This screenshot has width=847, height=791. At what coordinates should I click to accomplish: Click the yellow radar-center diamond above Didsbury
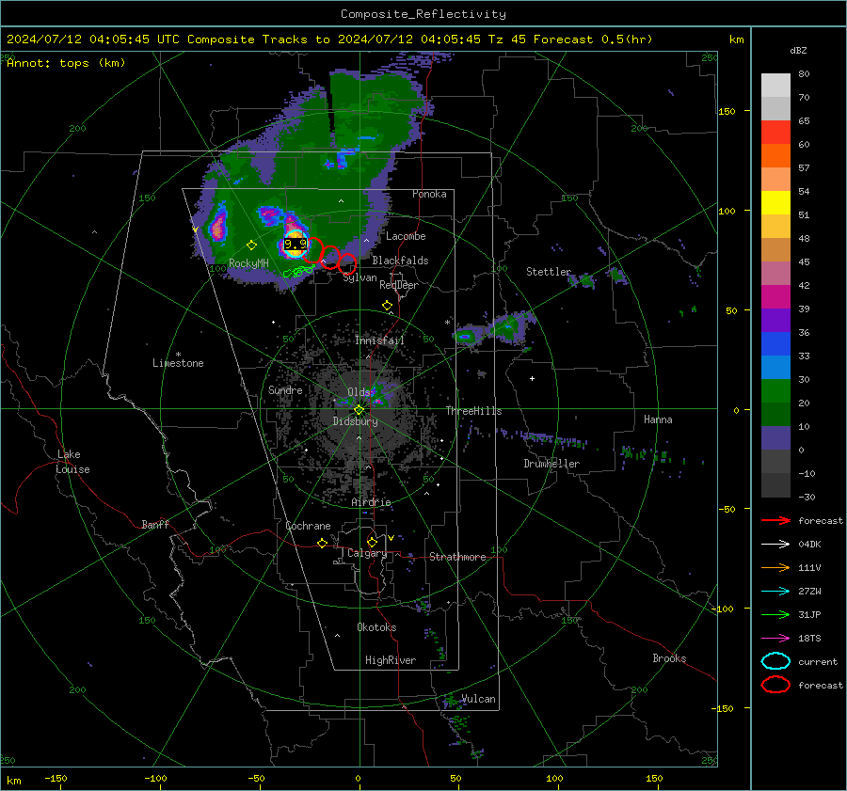(x=359, y=410)
